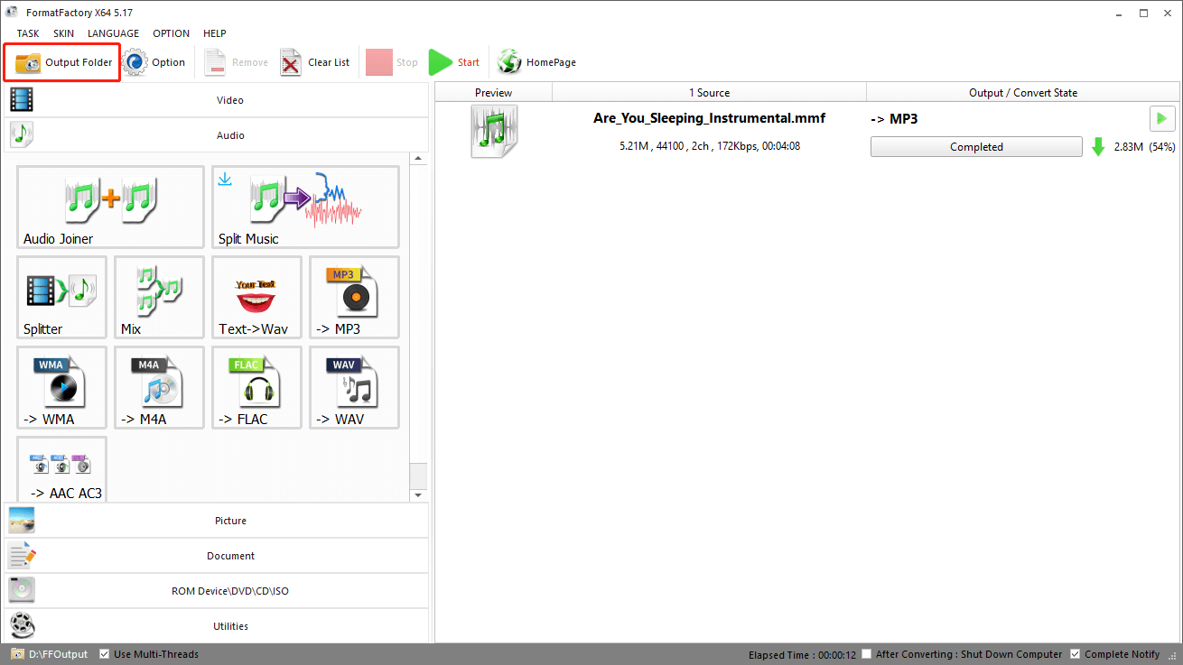The image size is (1183, 665).
Task: Select the Are_You_Sleeping_Instrumental.mmf file name
Action: (x=709, y=118)
